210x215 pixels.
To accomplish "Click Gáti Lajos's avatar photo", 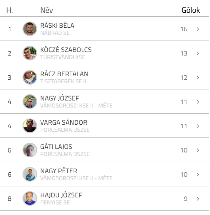I will click(30, 150).
